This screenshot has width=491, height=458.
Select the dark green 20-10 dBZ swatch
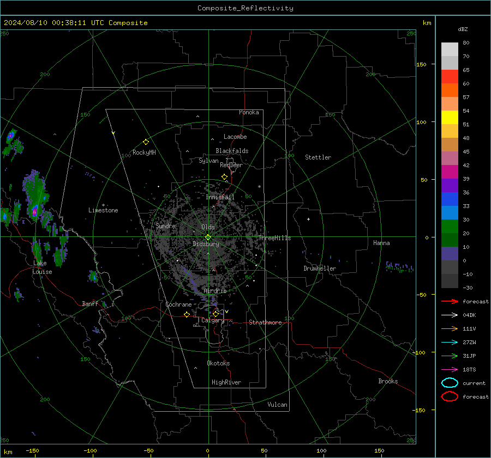(x=450, y=240)
